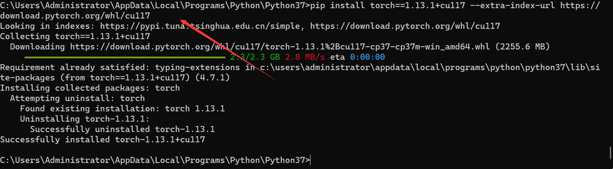
Task: Click the Collecting torch==1.13.1+cu117 line
Action: tap(75, 36)
